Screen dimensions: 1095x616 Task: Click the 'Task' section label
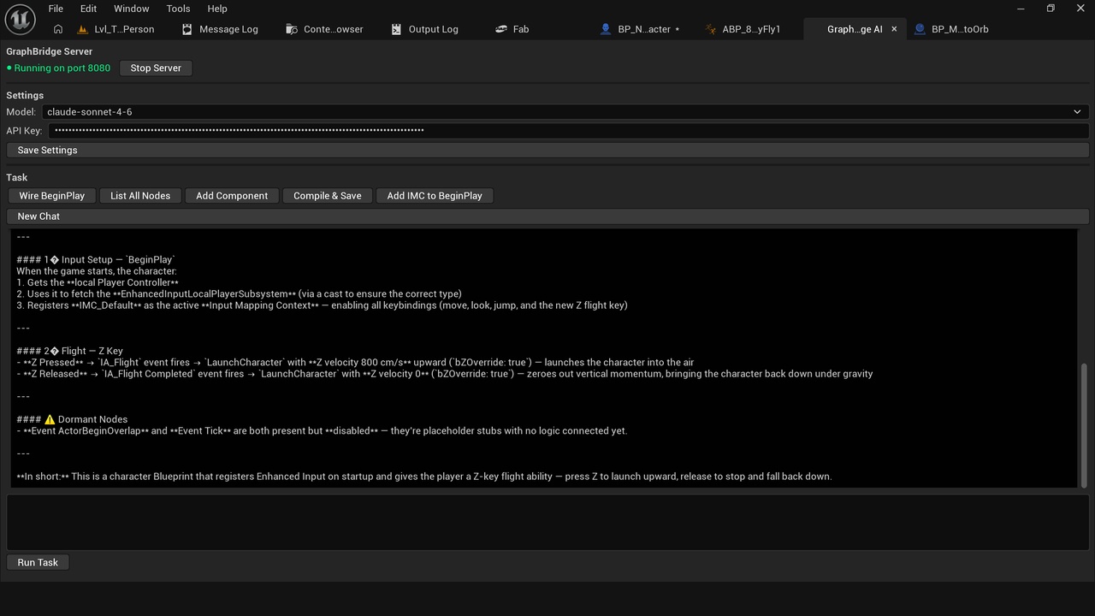pyautogui.click(x=17, y=177)
